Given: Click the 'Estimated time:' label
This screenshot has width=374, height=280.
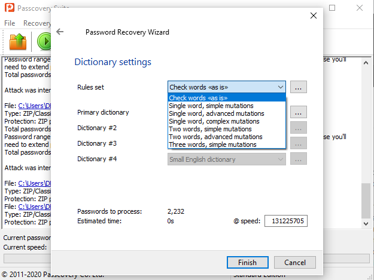Looking at the screenshot, I should pyautogui.click(x=99, y=221).
